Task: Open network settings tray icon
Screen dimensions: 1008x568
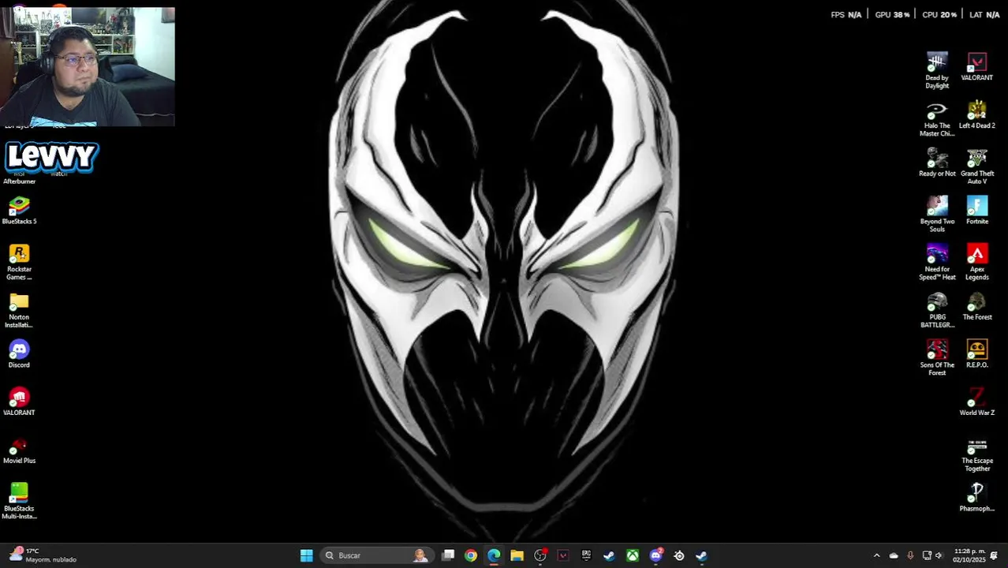Action: [927, 555]
